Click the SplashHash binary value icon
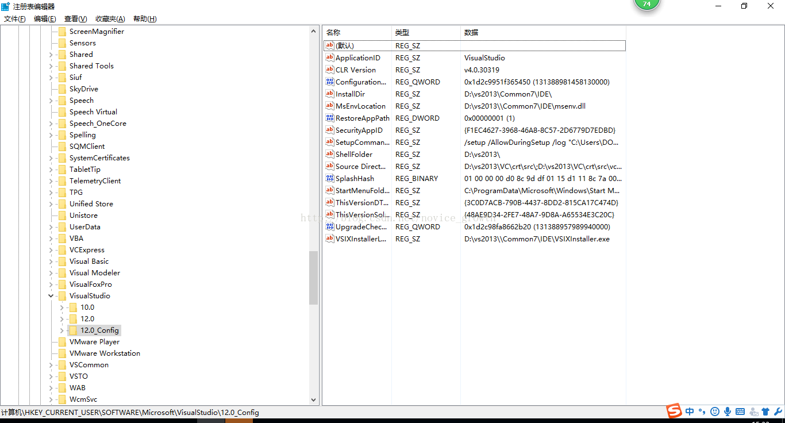 pyautogui.click(x=330, y=178)
